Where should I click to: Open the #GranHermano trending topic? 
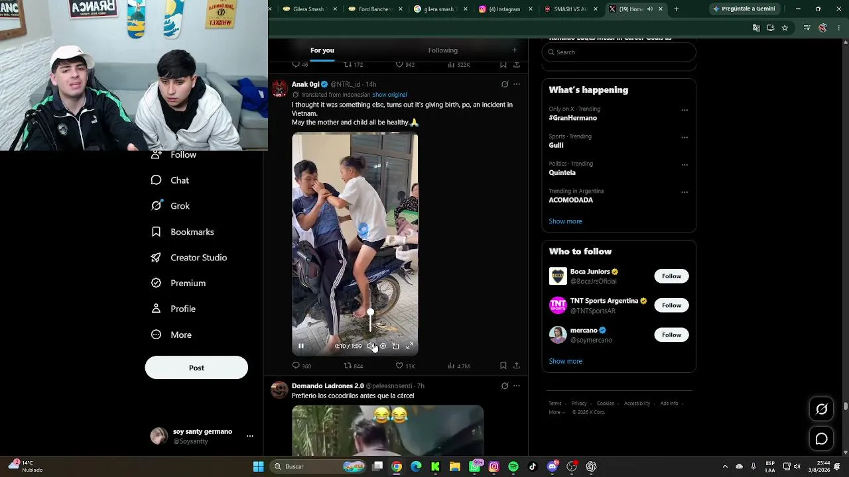[x=573, y=118]
